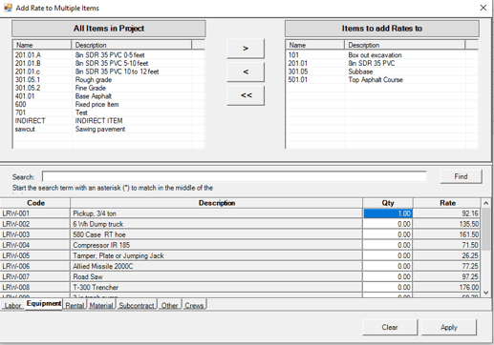Select item 101 Box out excavation
494x345 pixels.
pyautogui.click(x=376, y=55)
